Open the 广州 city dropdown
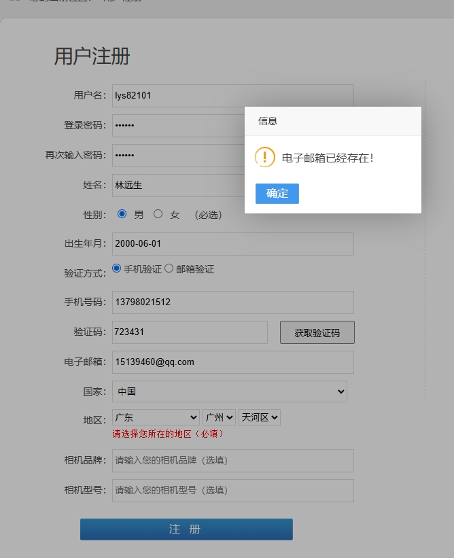 coord(219,417)
